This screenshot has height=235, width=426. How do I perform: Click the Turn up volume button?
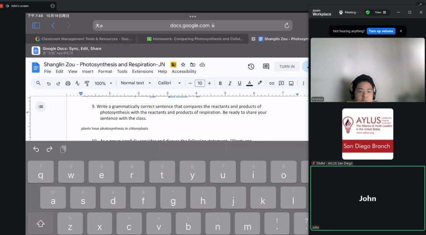pos(381,31)
